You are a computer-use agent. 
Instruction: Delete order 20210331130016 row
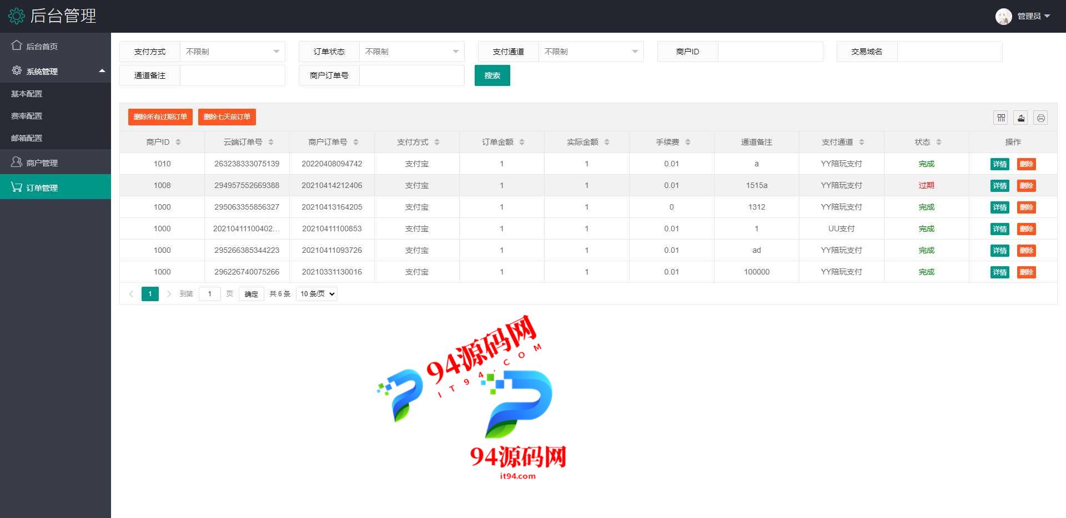tap(1027, 272)
